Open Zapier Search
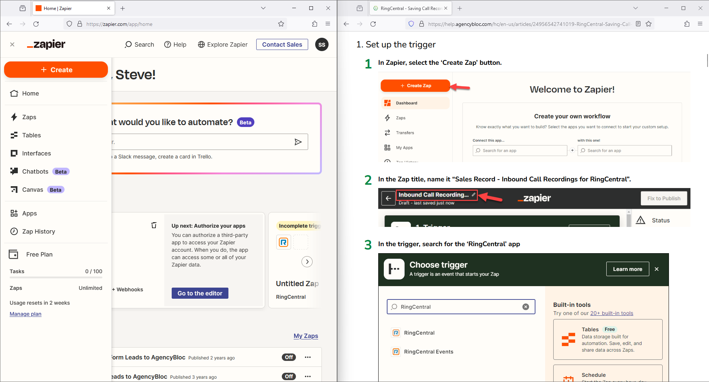Image resolution: width=709 pixels, height=382 pixels. click(x=139, y=44)
